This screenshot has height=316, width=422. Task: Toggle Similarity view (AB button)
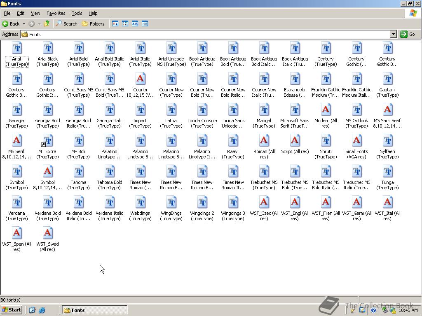point(135,23)
